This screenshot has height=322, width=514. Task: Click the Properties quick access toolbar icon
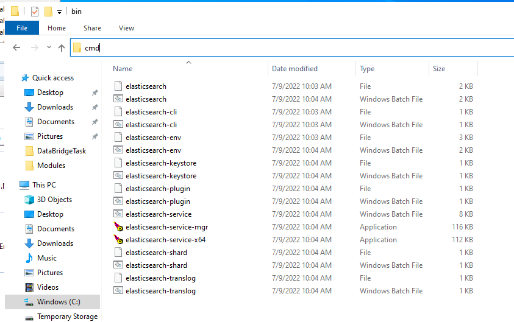(x=34, y=12)
